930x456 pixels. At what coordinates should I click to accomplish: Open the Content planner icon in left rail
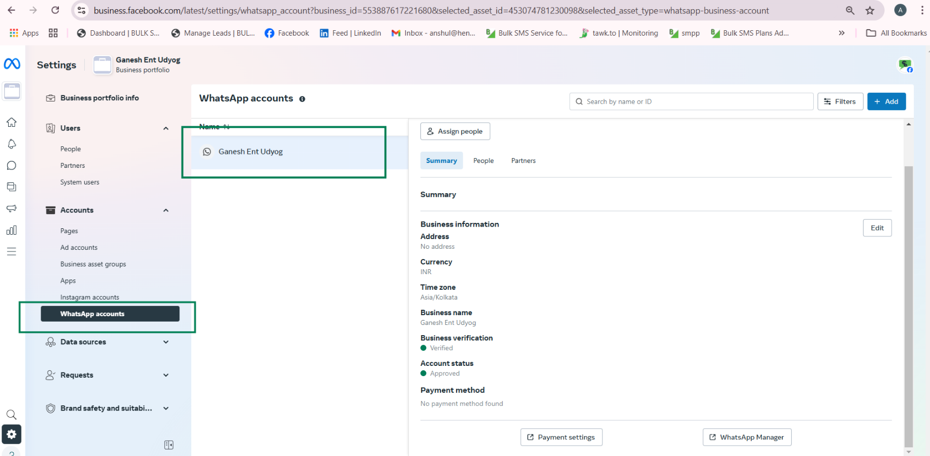point(11,187)
